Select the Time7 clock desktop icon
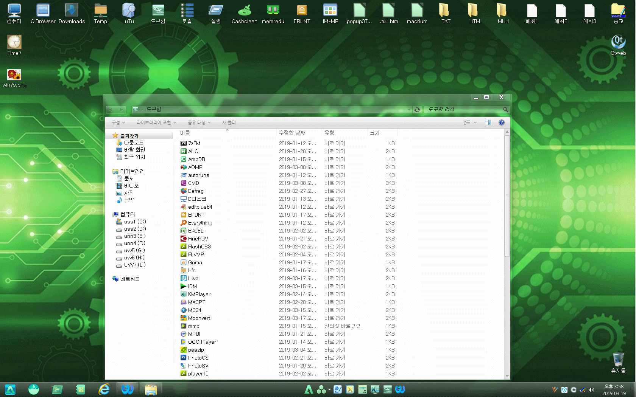The image size is (636, 397). pyautogui.click(x=14, y=45)
